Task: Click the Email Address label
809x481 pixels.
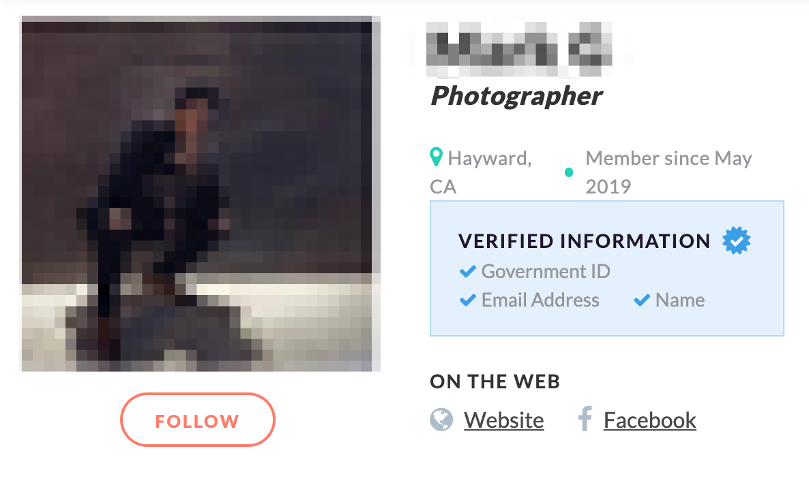Action: click(x=540, y=300)
